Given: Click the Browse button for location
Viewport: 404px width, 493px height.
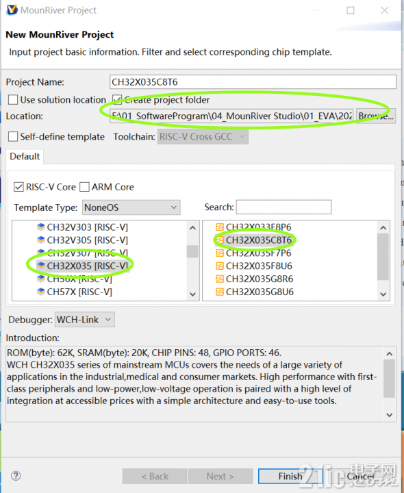Looking at the screenshot, I should tap(376, 116).
